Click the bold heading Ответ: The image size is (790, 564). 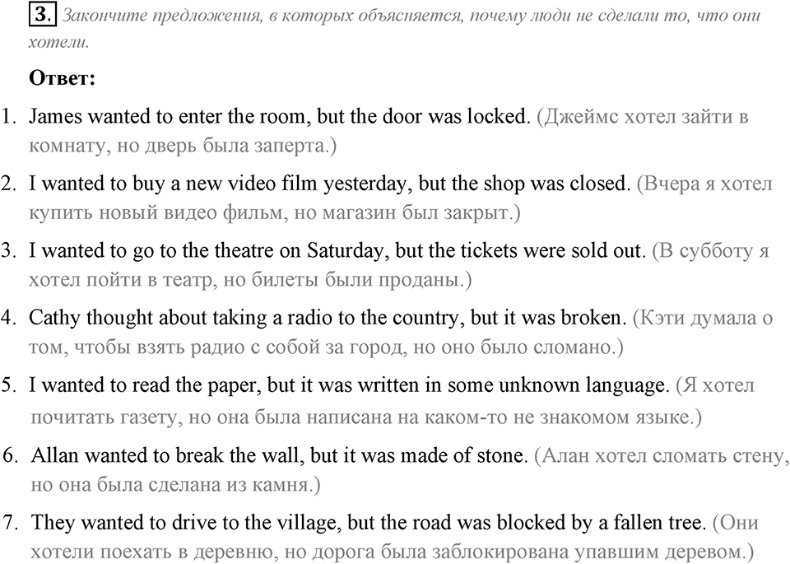click(62, 78)
